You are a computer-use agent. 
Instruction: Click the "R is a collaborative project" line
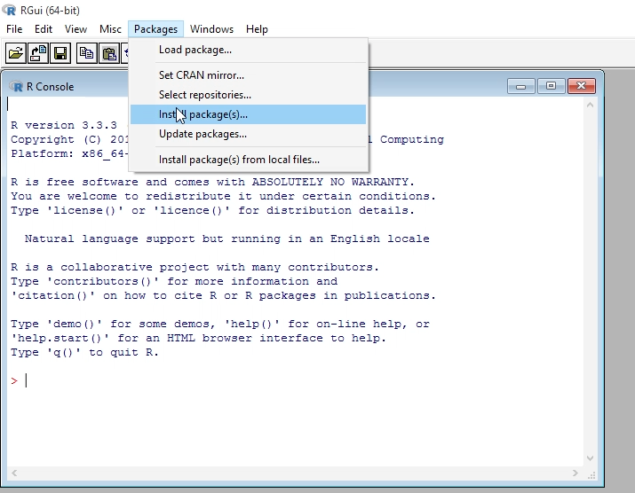point(194,267)
